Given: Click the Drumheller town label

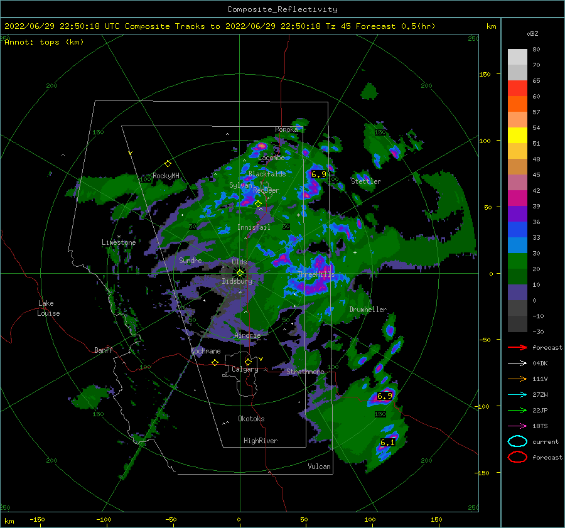Looking at the screenshot, I should (x=368, y=310).
